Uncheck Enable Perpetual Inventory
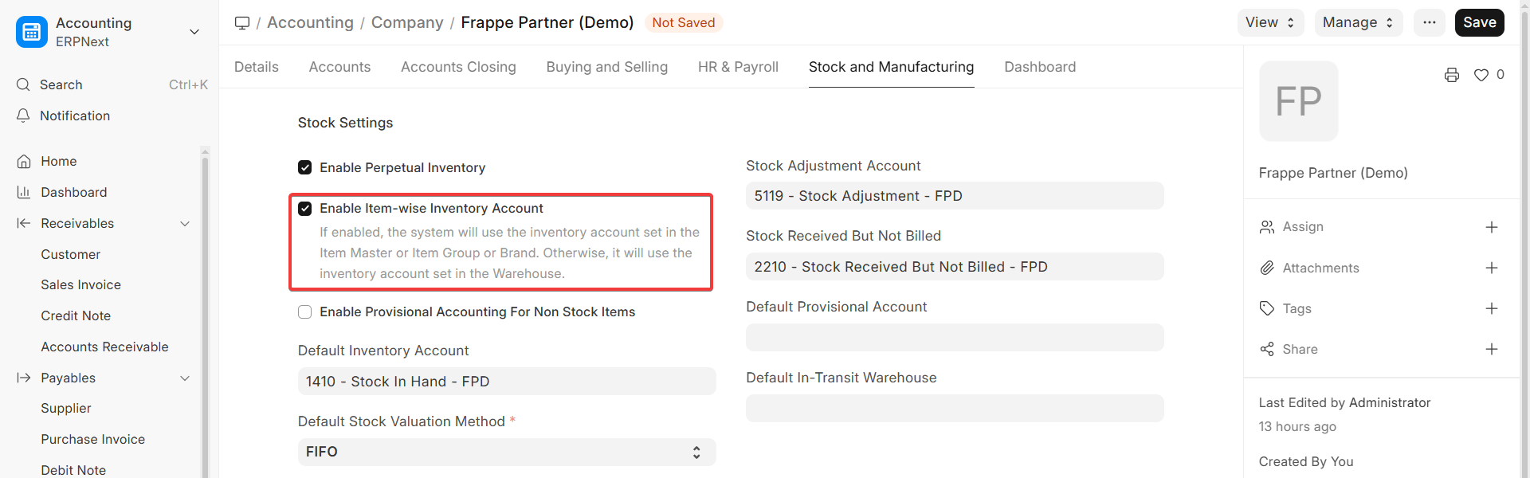 coord(304,167)
